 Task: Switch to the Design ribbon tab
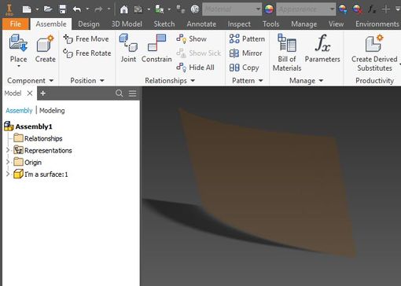[89, 24]
